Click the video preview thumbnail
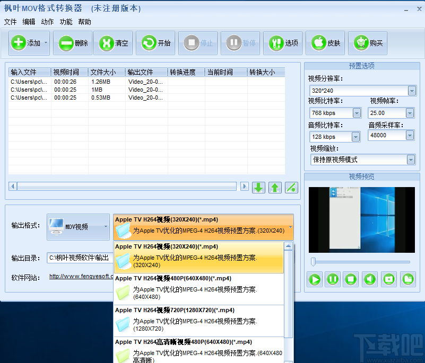 tap(361, 220)
